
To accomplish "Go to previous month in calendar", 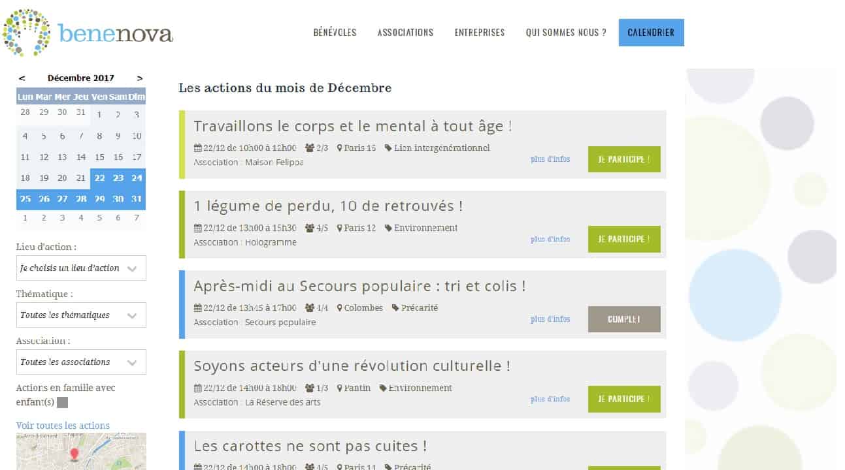I will [x=22, y=78].
